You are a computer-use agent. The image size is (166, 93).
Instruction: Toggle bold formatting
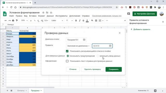76,21
